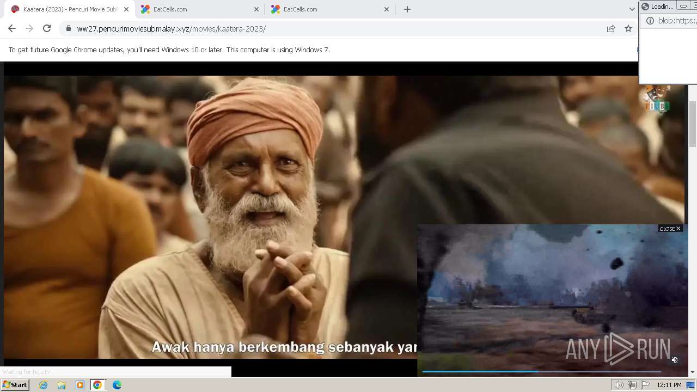Image resolution: width=697 pixels, height=392 pixels.
Task: Expand the tab search dropdown arrow
Action: pyautogui.click(x=632, y=9)
